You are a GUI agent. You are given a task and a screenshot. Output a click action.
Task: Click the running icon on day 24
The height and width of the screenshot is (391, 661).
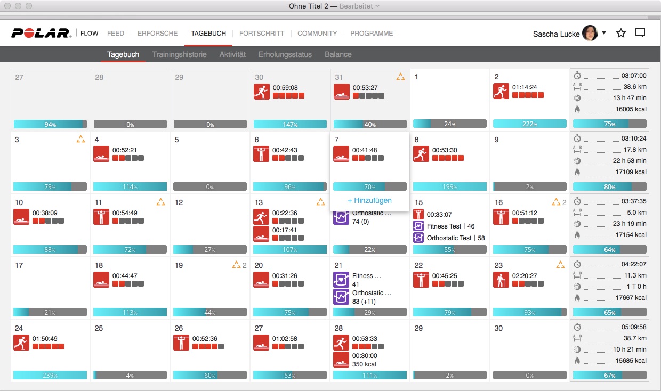click(x=21, y=342)
